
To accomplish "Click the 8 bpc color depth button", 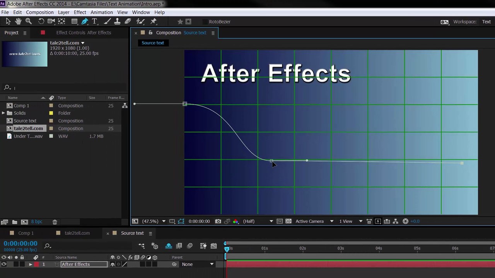I will pyautogui.click(x=37, y=222).
